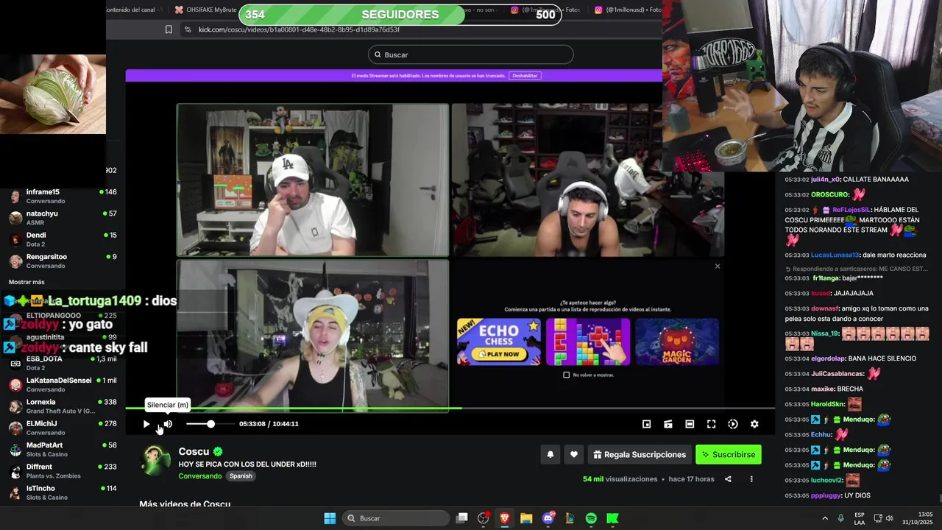Image resolution: width=942 pixels, height=530 pixels.
Task: Bookmark the page via address bar icon
Action: pos(169,29)
